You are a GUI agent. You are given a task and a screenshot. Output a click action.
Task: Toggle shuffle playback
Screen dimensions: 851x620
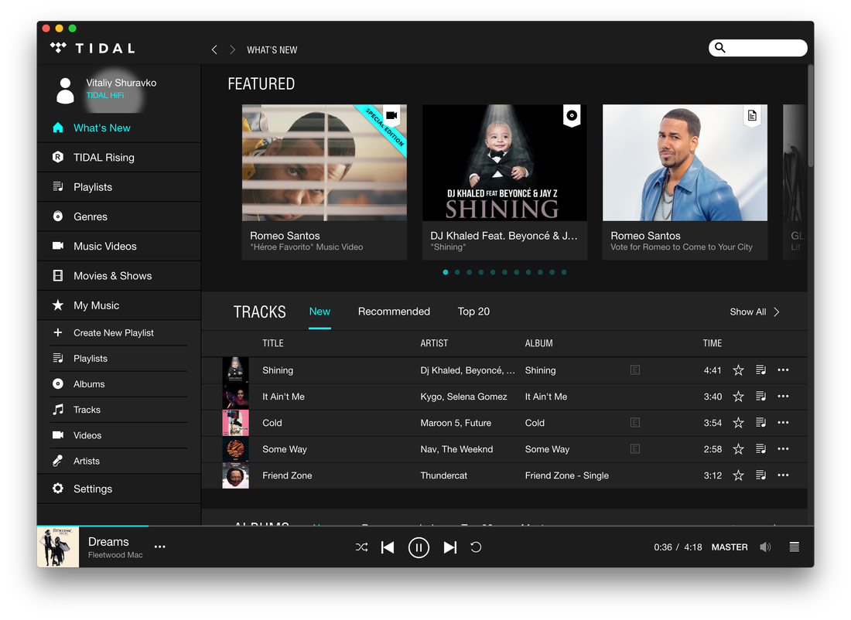[x=361, y=547]
